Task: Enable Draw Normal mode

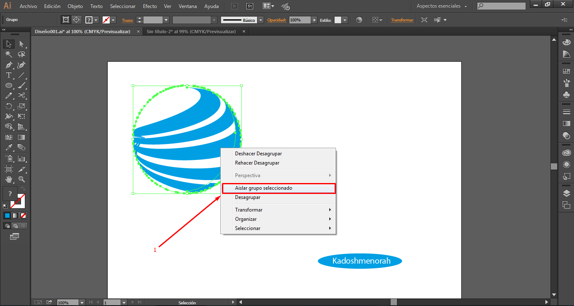Action: [8, 226]
